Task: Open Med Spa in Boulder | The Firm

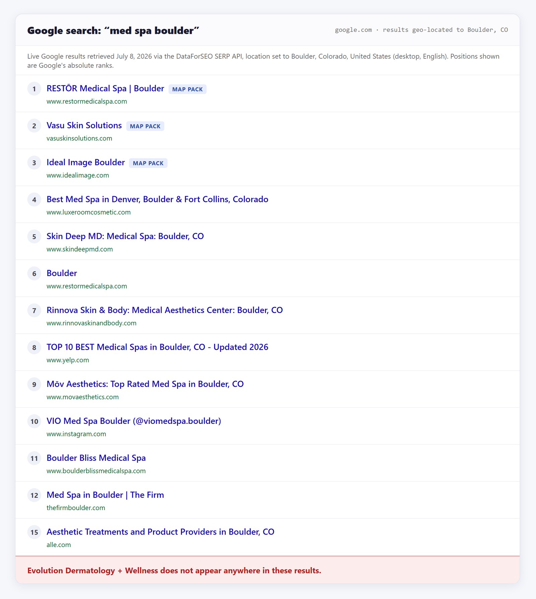Action: [105, 495]
